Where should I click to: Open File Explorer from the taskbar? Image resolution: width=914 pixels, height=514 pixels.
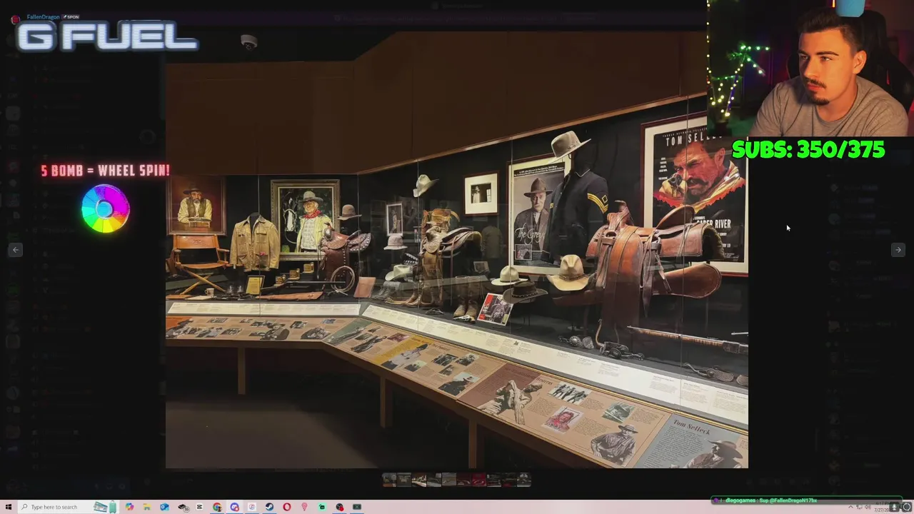[x=147, y=507]
